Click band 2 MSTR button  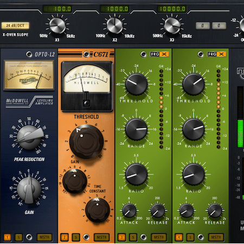[x=101, y=237]
